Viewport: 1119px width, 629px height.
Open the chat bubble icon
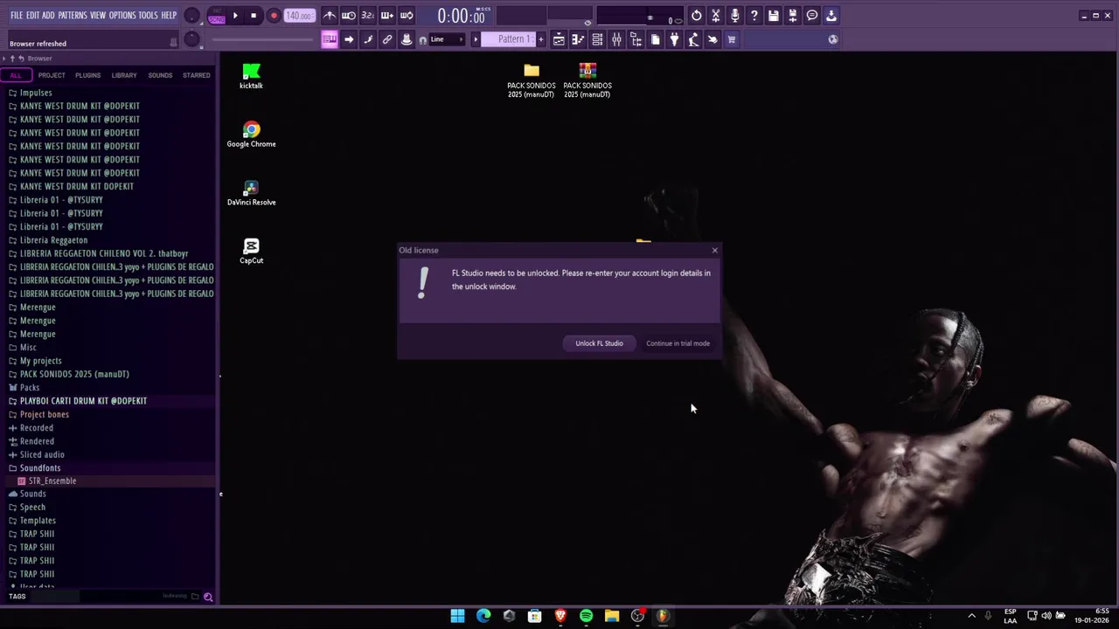[812, 16]
